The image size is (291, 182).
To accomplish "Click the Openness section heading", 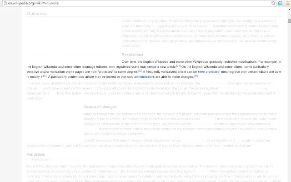I will coord(37,13).
